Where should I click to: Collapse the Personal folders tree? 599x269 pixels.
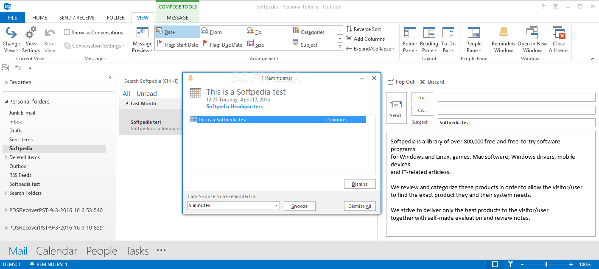coord(6,102)
